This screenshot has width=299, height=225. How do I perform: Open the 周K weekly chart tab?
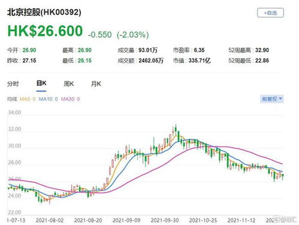point(69,84)
